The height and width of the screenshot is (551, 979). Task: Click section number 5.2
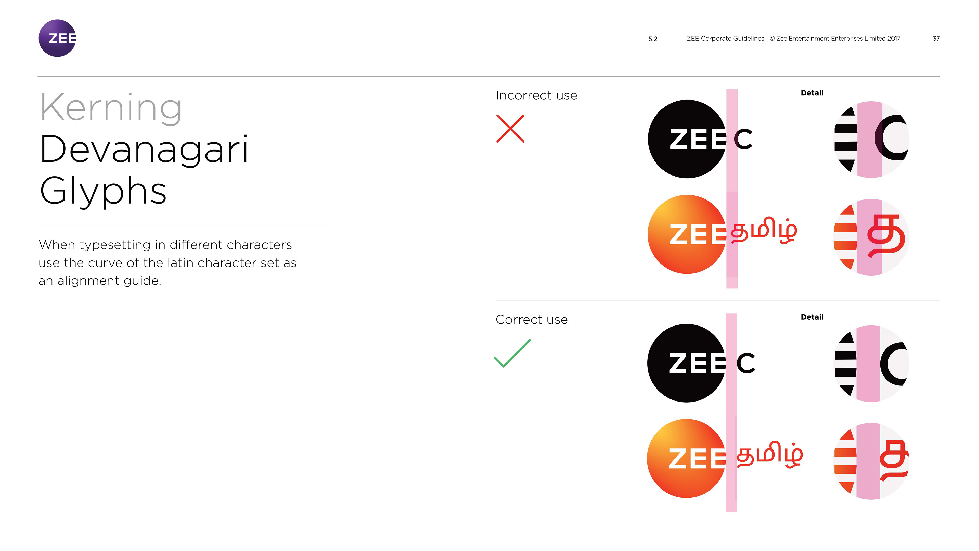pos(653,39)
